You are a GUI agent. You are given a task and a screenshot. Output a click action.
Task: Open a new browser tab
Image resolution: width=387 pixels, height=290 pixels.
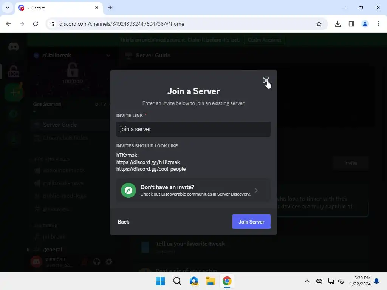pos(110,8)
